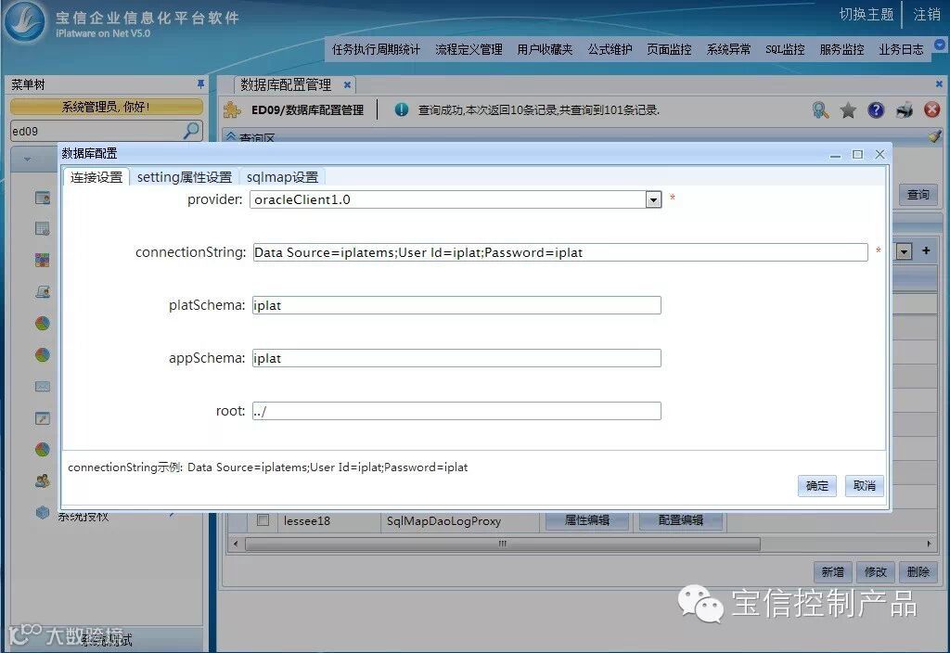The width and height of the screenshot is (950, 653).
Task: Click the 注销 logout link
Action: (927, 14)
